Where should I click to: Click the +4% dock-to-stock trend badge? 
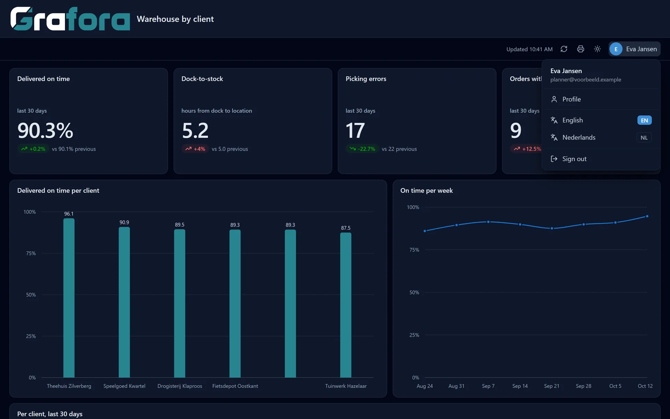[x=195, y=149]
